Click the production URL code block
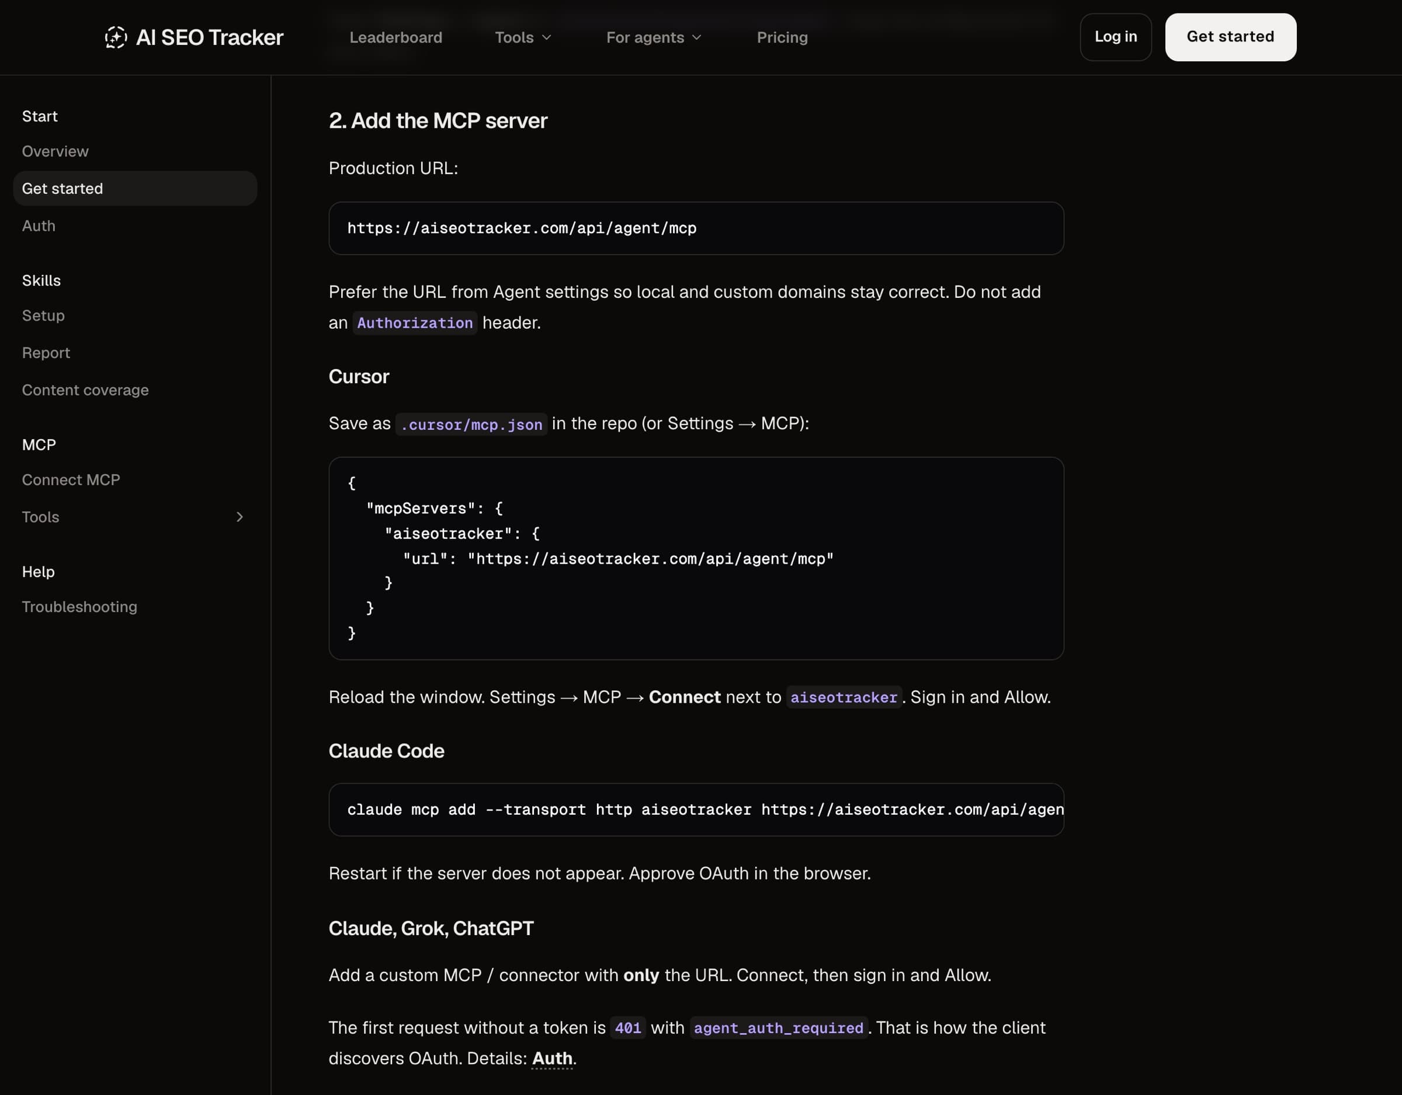Image resolution: width=1402 pixels, height=1095 pixels. [696, 228]
